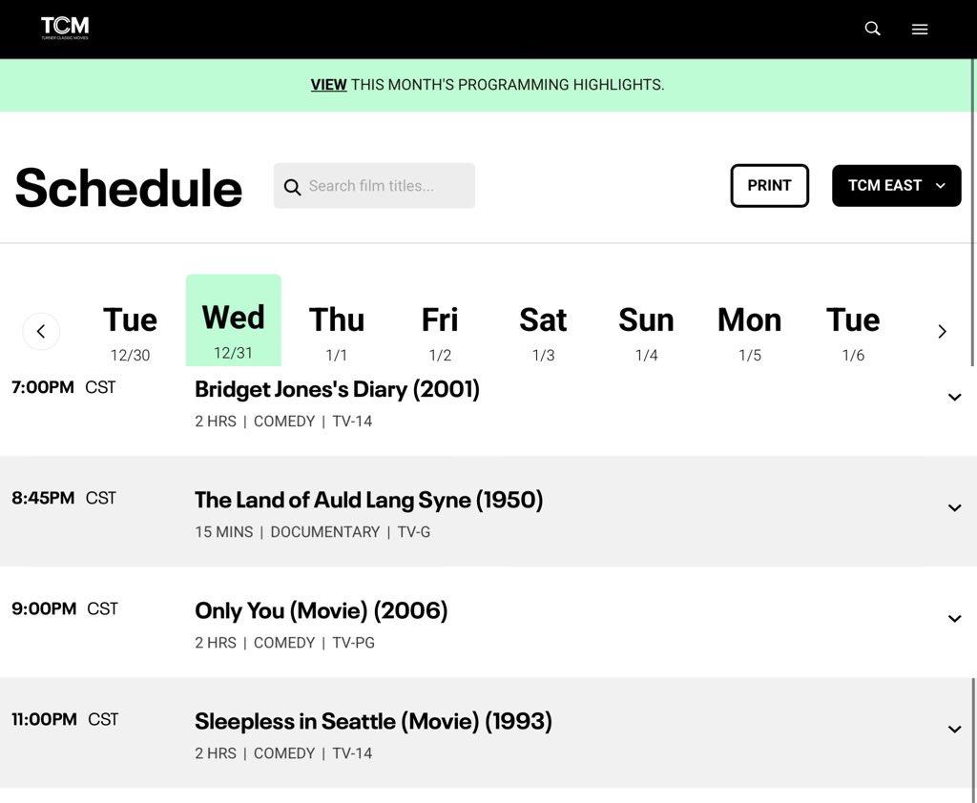This screenshot has height=803, width=977.
Task: Click the PRINT button
Action: click(x=769, y=186)
